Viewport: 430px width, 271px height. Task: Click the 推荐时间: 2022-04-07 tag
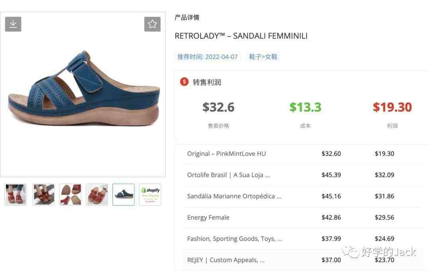(207, 57)
